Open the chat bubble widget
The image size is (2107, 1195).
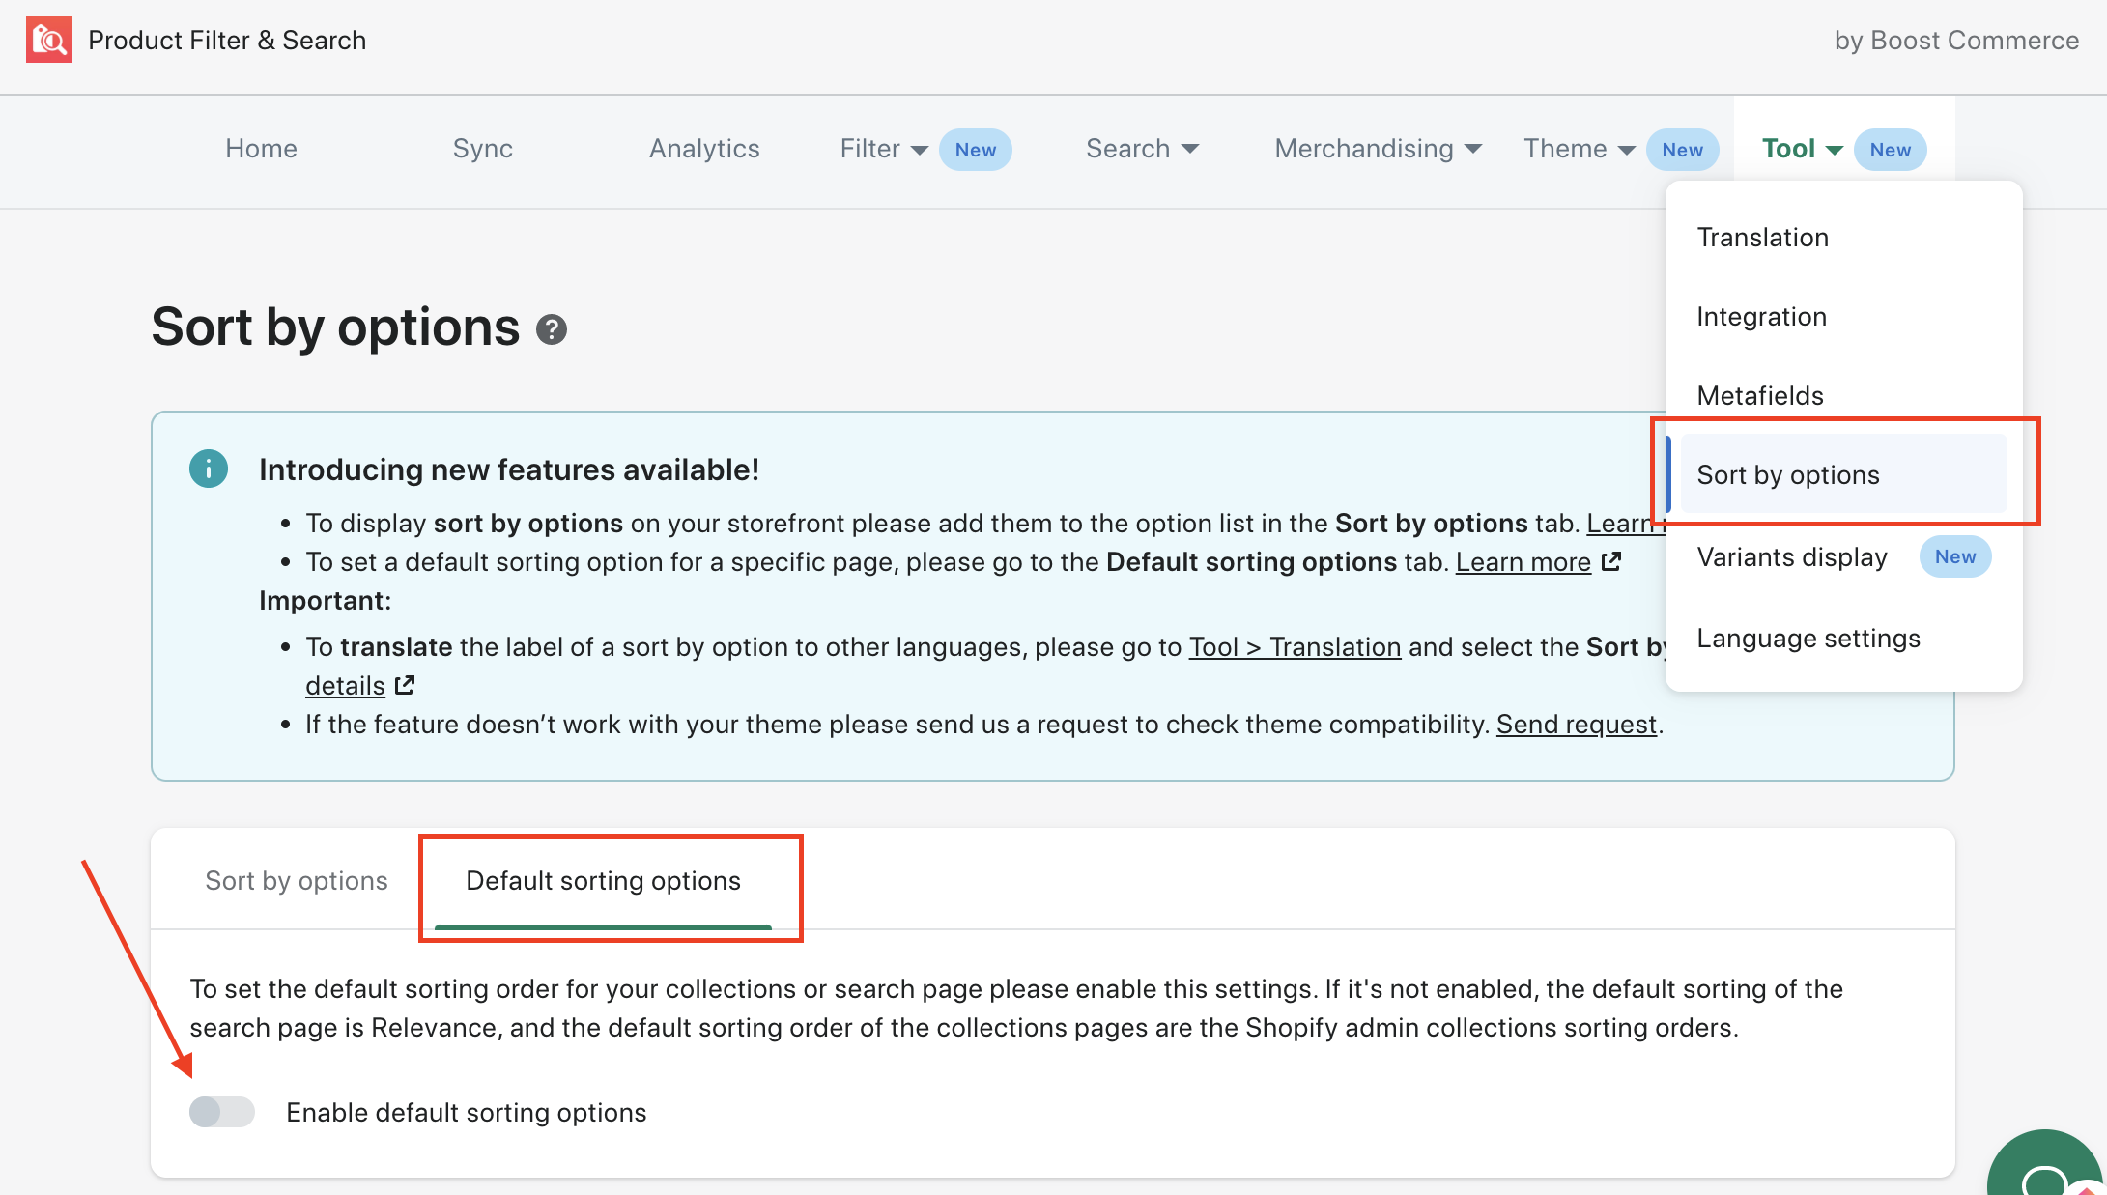click(2045, 1163)
